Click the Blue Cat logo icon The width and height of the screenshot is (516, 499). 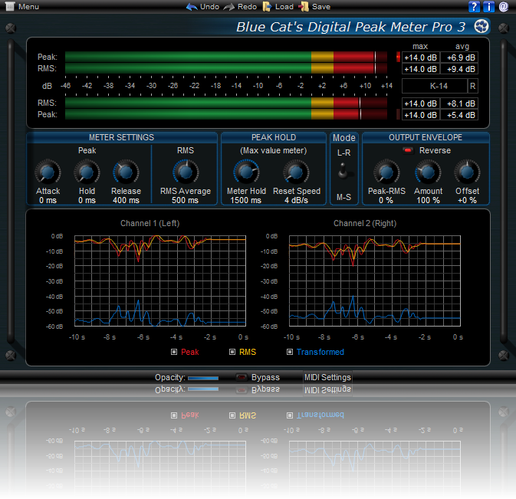(x=481, y=27)
